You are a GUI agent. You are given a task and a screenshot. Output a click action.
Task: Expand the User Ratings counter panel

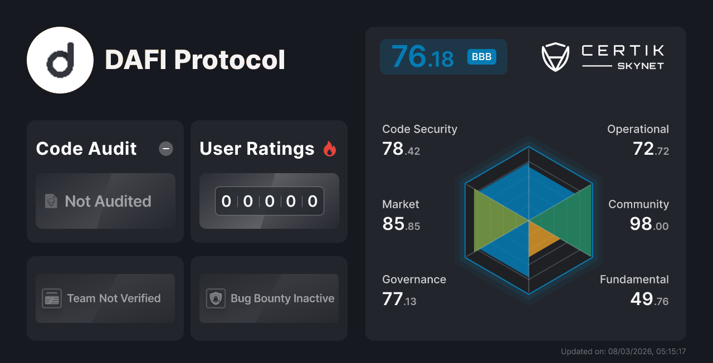click(268, 201)
